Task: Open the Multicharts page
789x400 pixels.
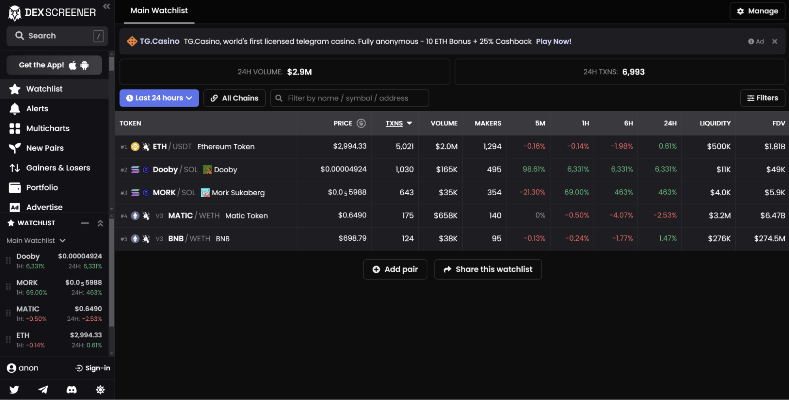Action: coord(47,128)
